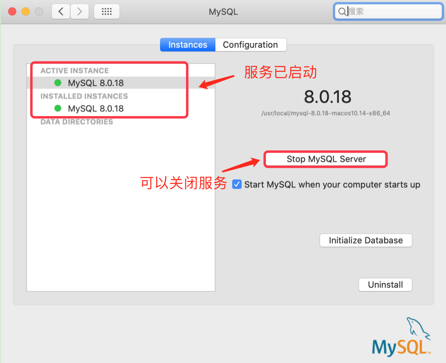Image resolution: width=446 pixels, height=363 pixels.
Task: Minimize the window with the yellow button
Action: pyautogui.click(x=26, y=11)
